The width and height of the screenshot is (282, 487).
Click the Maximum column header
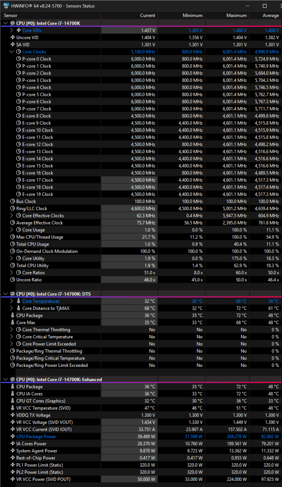point(227,15)
